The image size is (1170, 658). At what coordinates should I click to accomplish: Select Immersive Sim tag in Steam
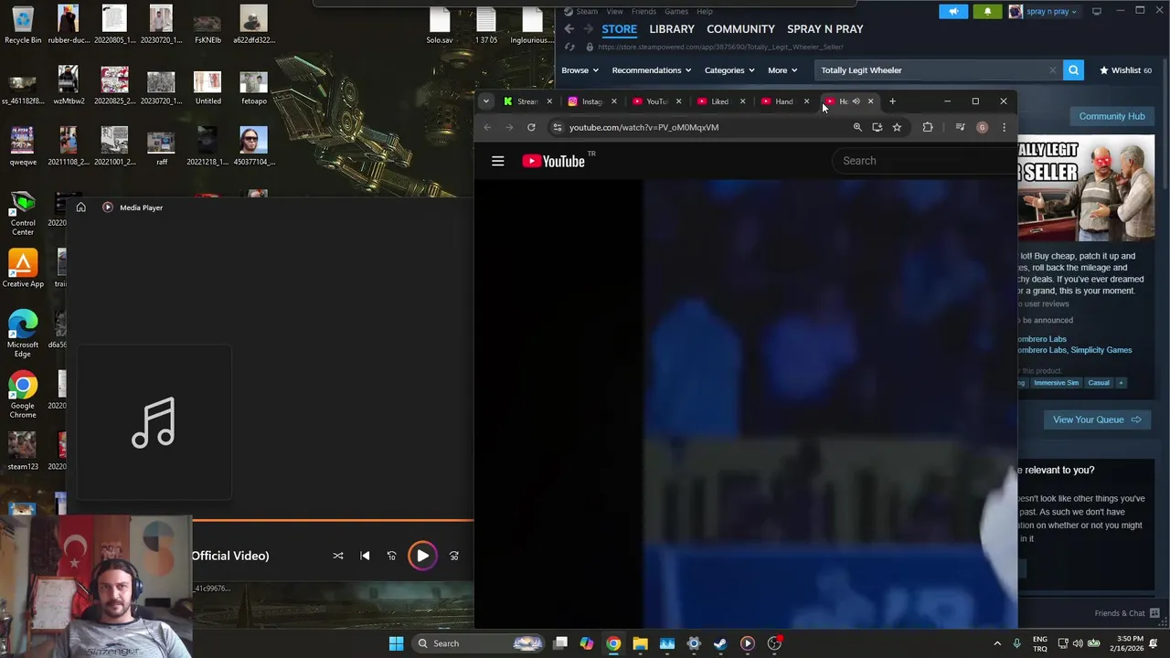(1056, 383)
